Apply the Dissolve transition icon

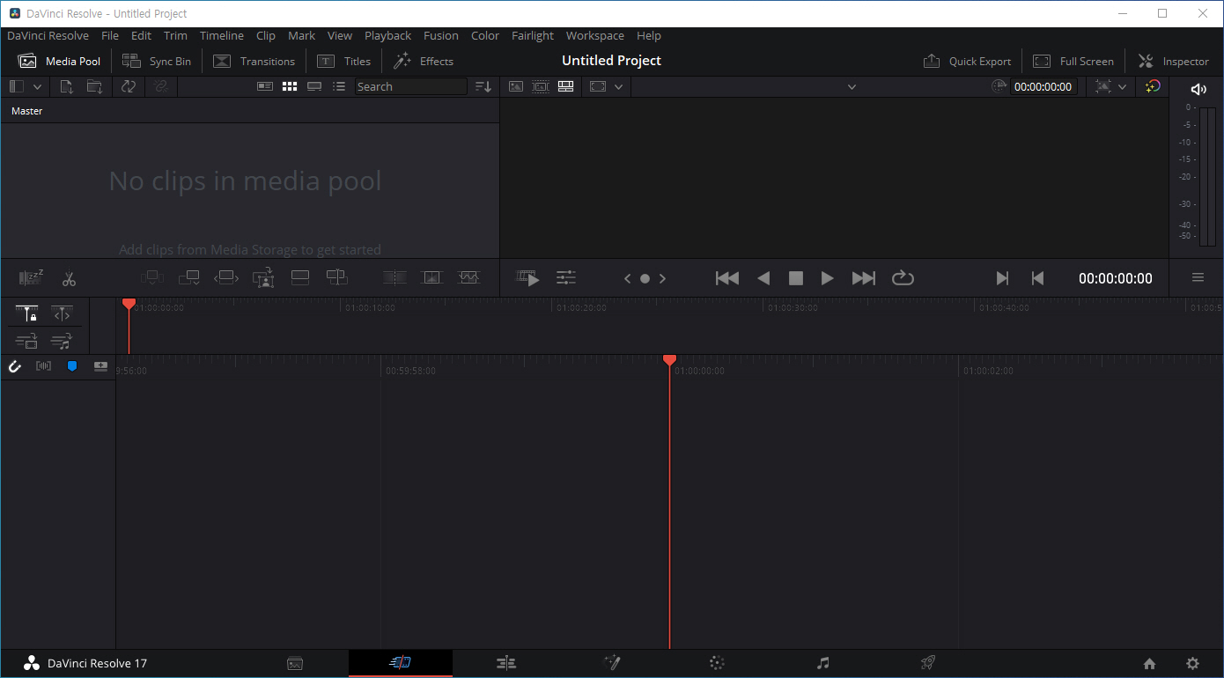(x=431, y=278)
